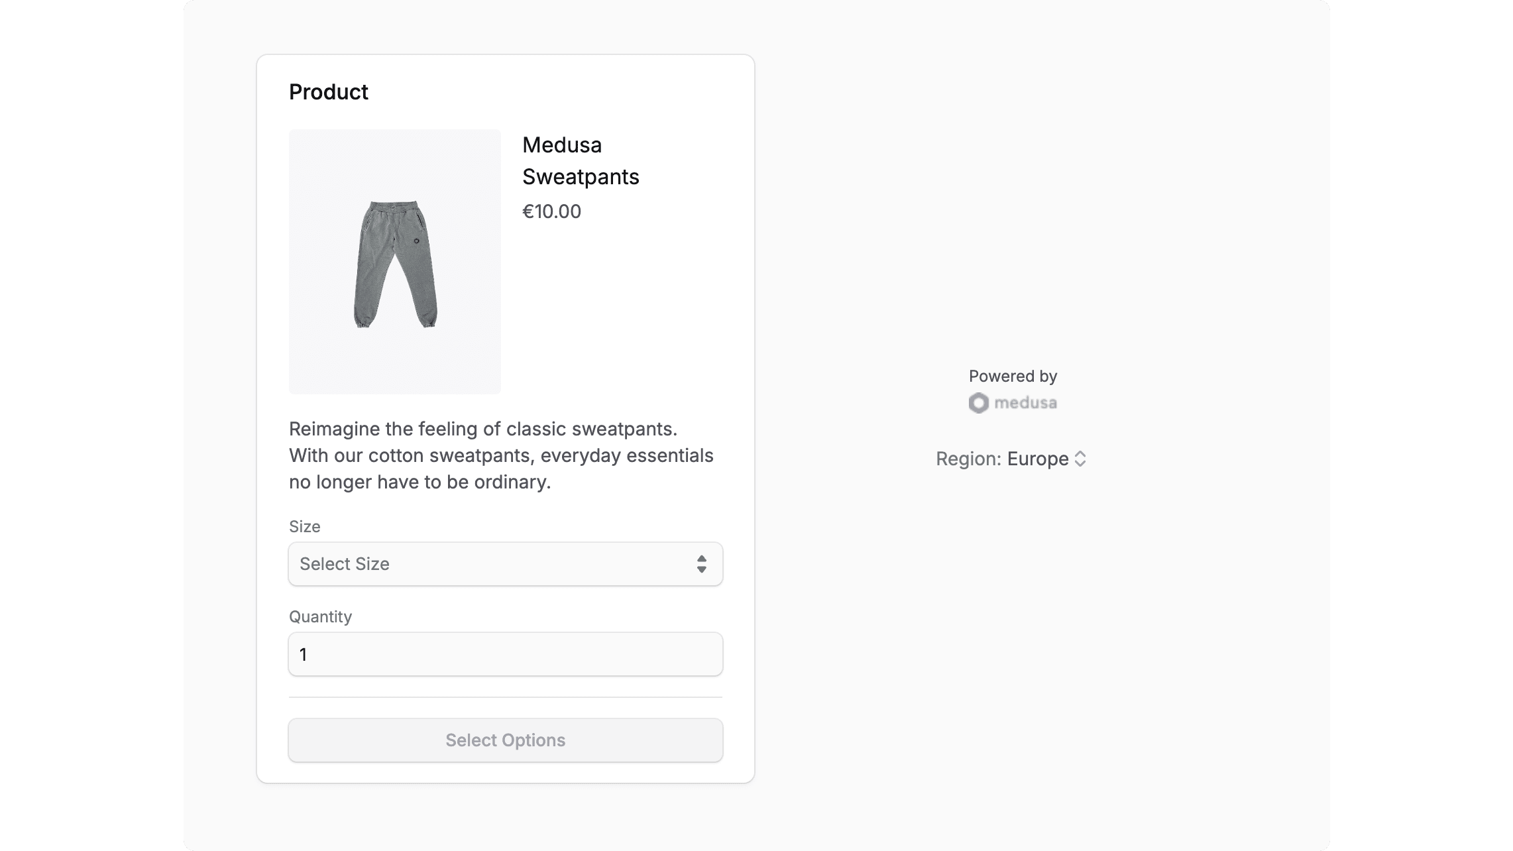Click the product description paragraph
This screenshot has height=851, width=1513.
[500, 455]
